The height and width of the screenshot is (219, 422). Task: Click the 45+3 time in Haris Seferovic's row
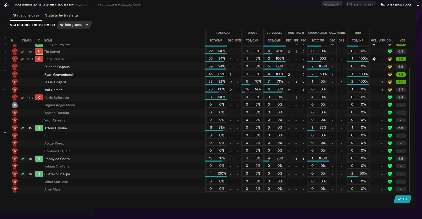30,98
